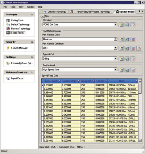Click new-entry icon beside Part Material Condition
Viewport: 145px width, 154px height.
point(121,48)
